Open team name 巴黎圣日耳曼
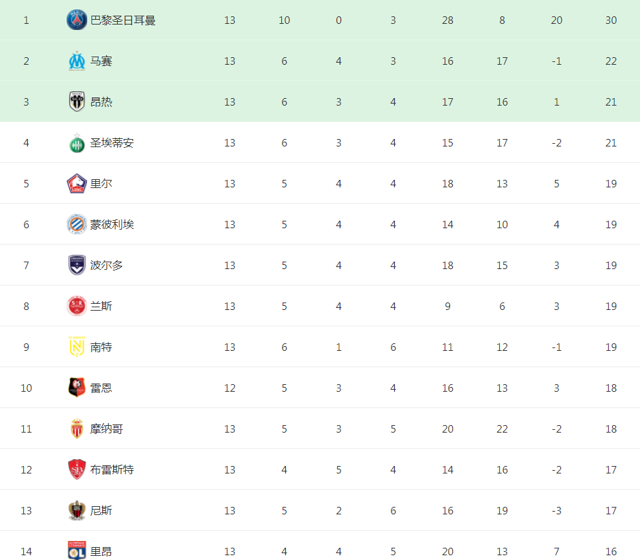 123,20
